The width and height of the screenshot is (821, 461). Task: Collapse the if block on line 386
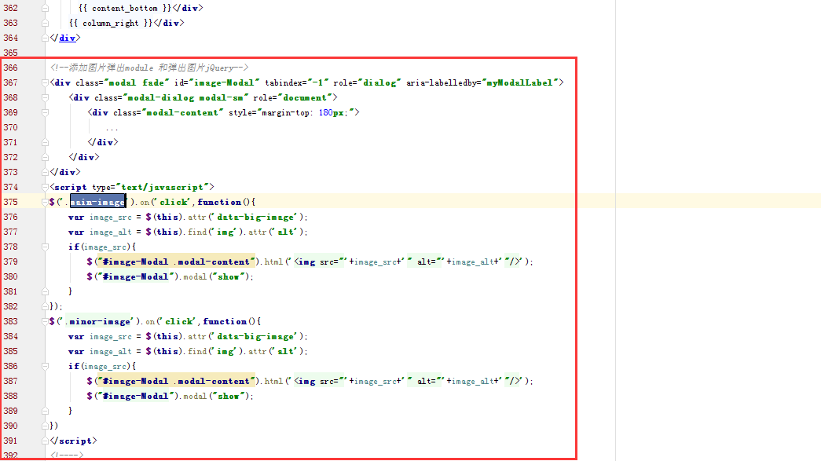45,366
